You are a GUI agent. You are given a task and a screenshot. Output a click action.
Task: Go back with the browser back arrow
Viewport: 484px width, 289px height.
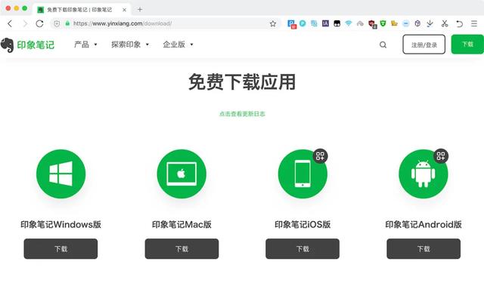pos(10,23)
